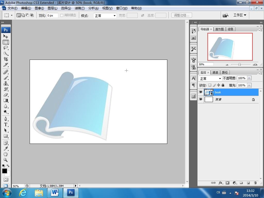Create a new layer with the page icon
264x198 pixels.
(248, 183)
